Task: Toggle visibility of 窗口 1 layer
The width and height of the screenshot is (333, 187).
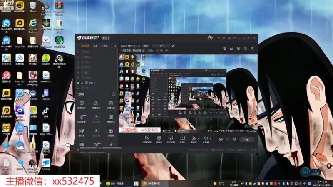Action: 78,72
